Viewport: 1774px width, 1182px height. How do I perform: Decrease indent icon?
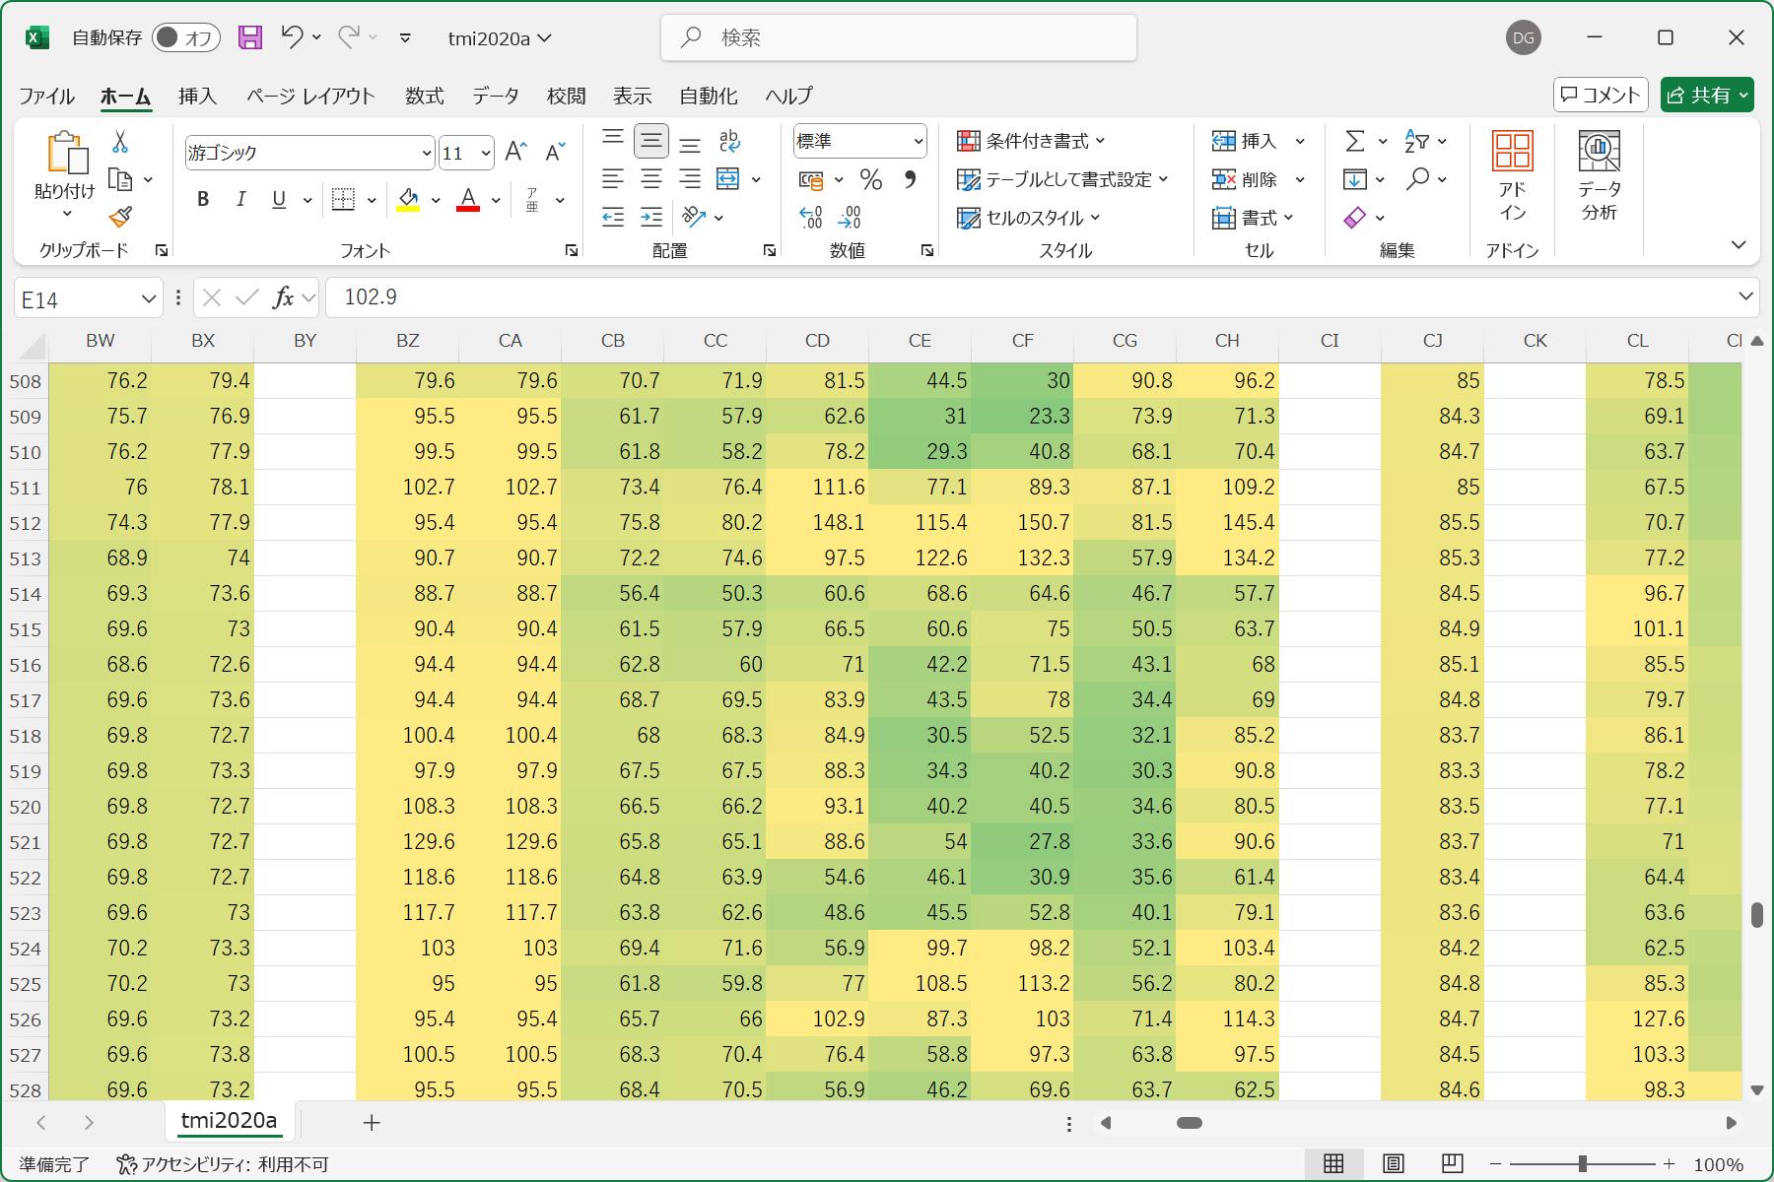click(x=613, y=217)
